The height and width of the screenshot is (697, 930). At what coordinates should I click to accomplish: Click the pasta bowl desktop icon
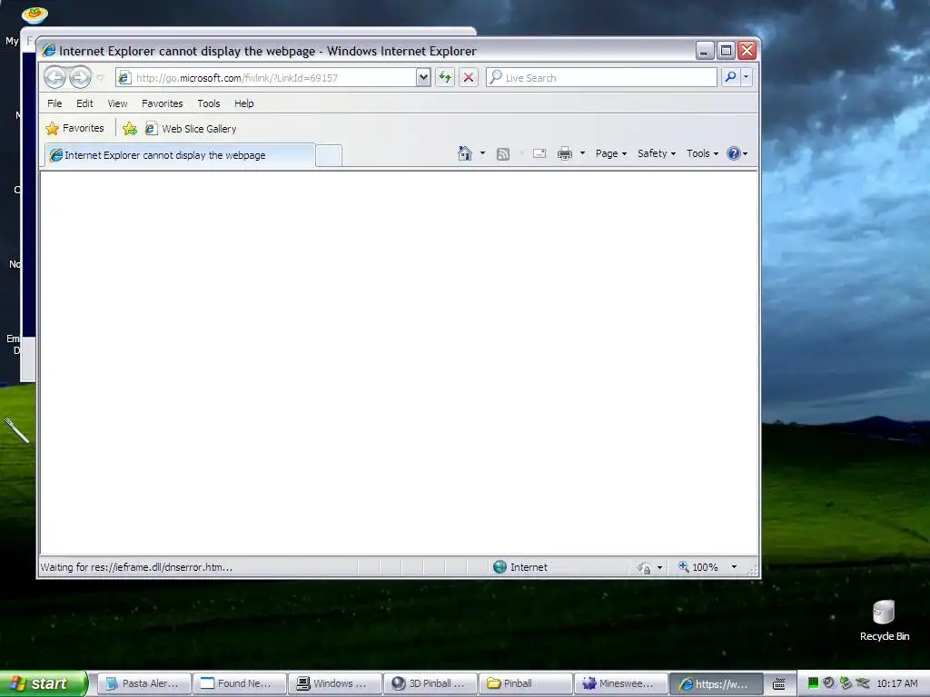[35, 15]
